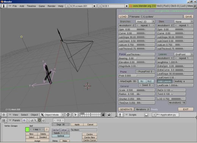The width and height of the screenshot is (197, 143).
Task: Toggle the Add Leaves button
Action: pos(164,81)
